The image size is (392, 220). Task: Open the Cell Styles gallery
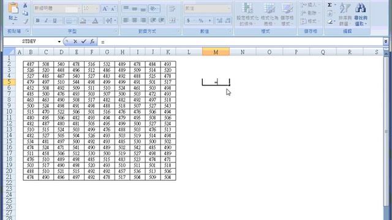(287, 14)
